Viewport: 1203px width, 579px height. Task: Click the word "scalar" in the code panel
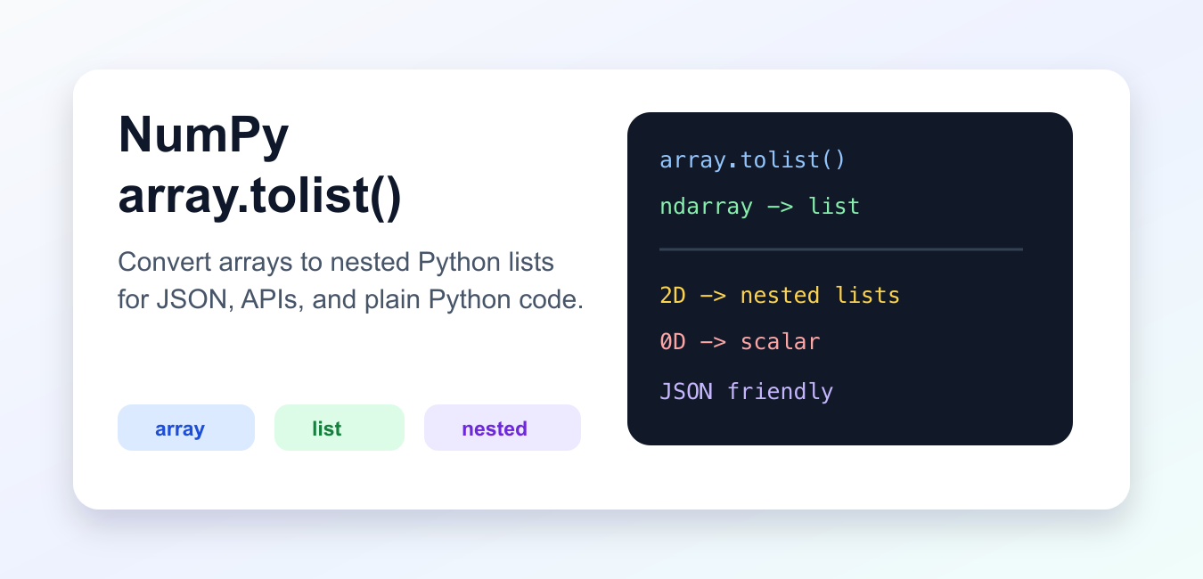[781, 342]
